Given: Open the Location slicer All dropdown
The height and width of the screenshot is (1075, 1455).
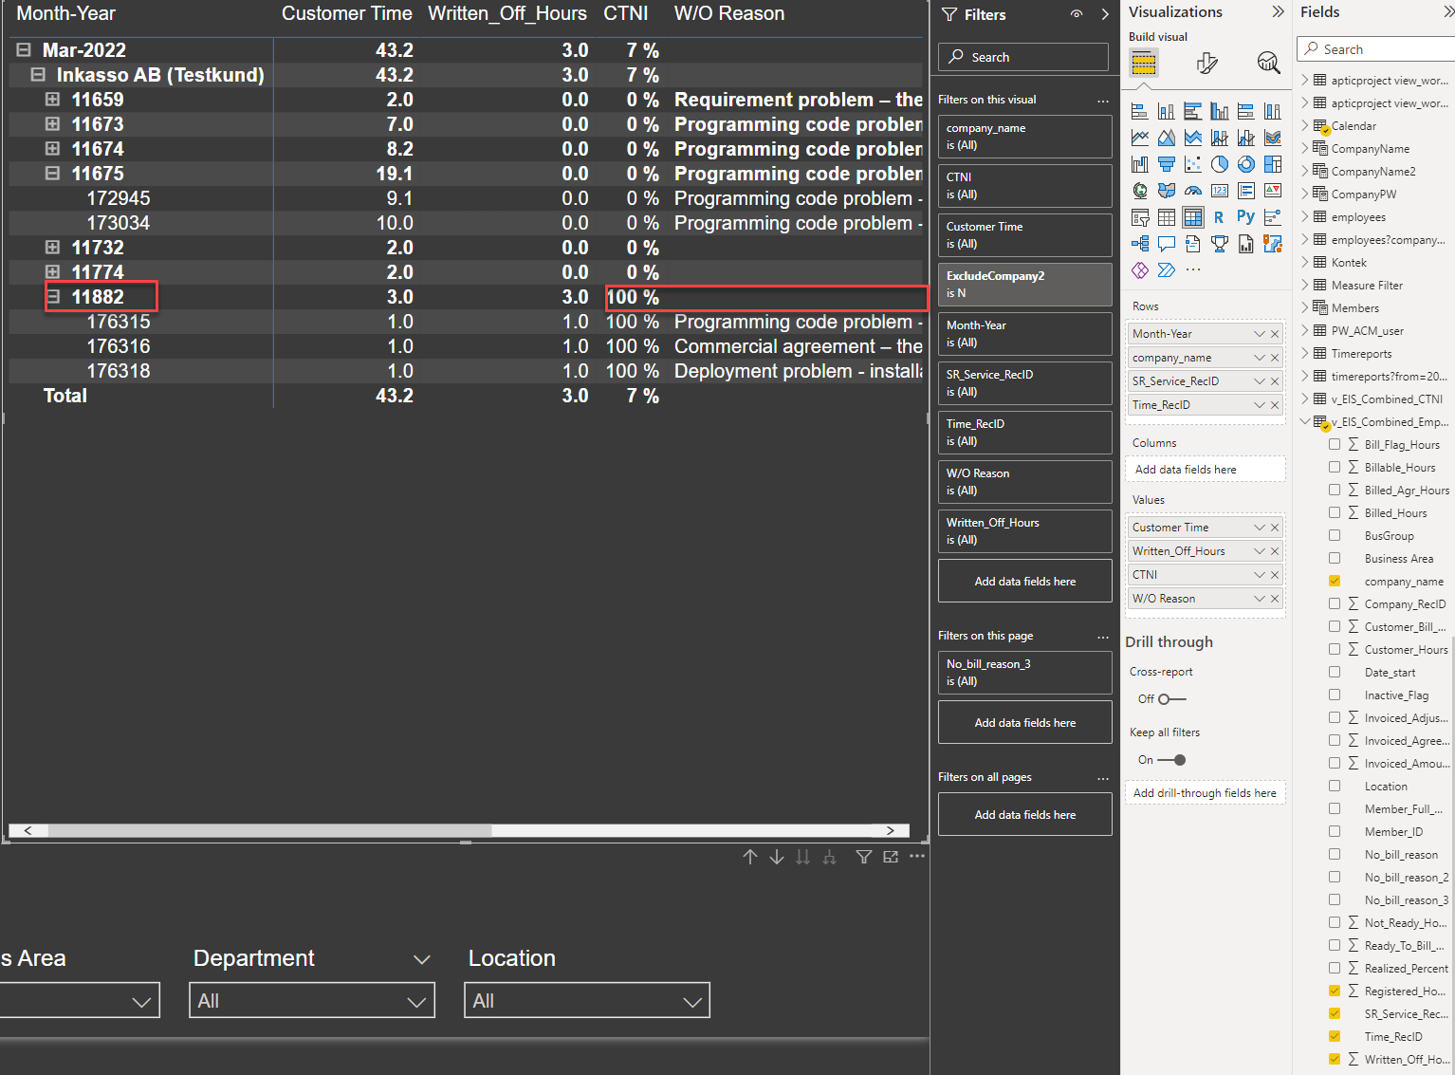Looking at the screenshot, I should [587, 1000].
